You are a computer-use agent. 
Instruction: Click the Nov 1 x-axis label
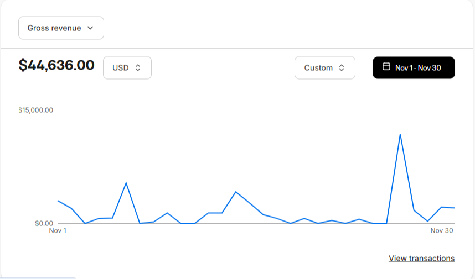pos(58,230)
